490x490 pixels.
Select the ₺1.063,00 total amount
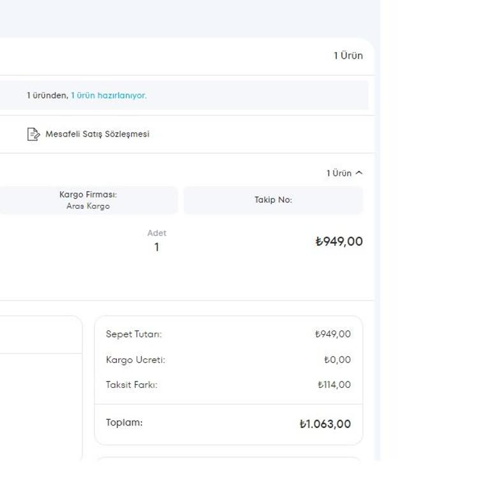click(325, 424)
